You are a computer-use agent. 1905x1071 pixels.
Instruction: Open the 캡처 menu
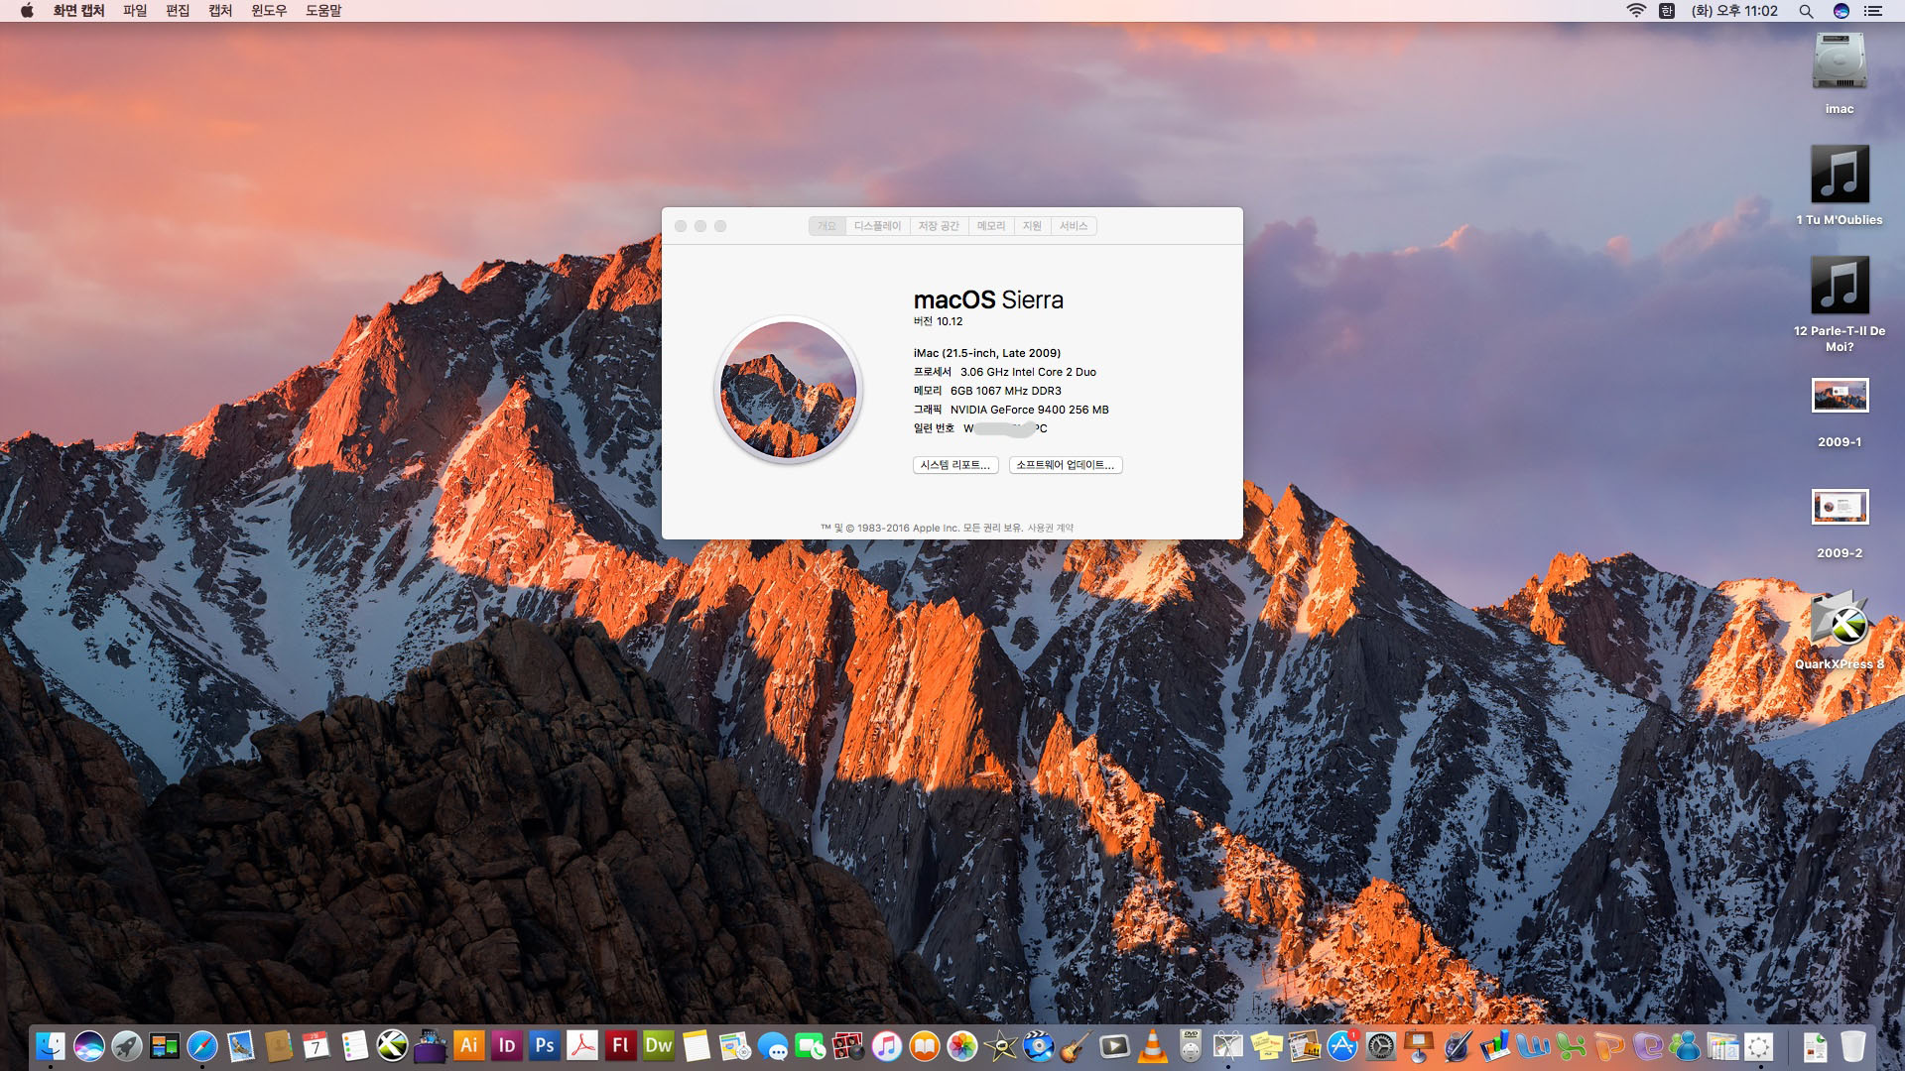220,11
